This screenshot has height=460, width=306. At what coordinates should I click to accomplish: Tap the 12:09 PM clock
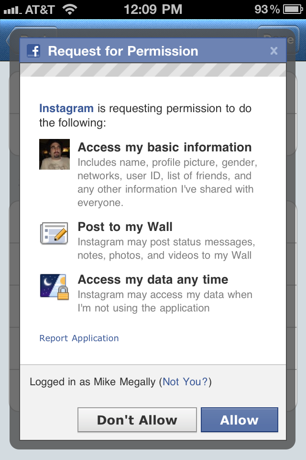click(x=153, y=10)
